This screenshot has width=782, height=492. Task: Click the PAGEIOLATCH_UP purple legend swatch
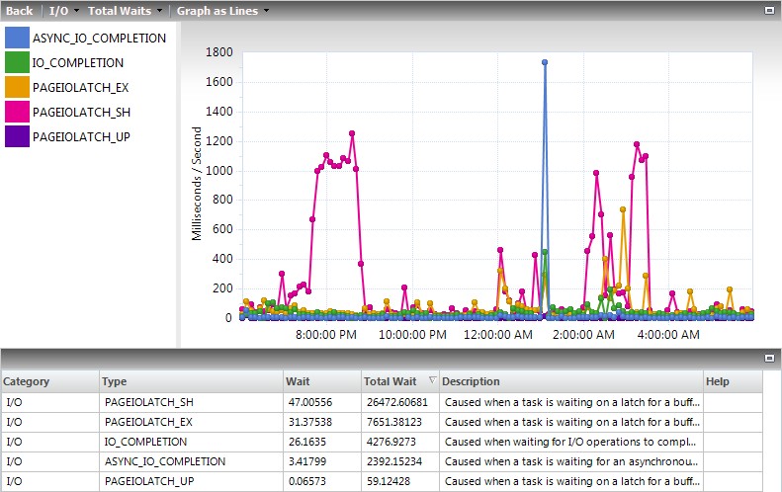pos(17,136)
